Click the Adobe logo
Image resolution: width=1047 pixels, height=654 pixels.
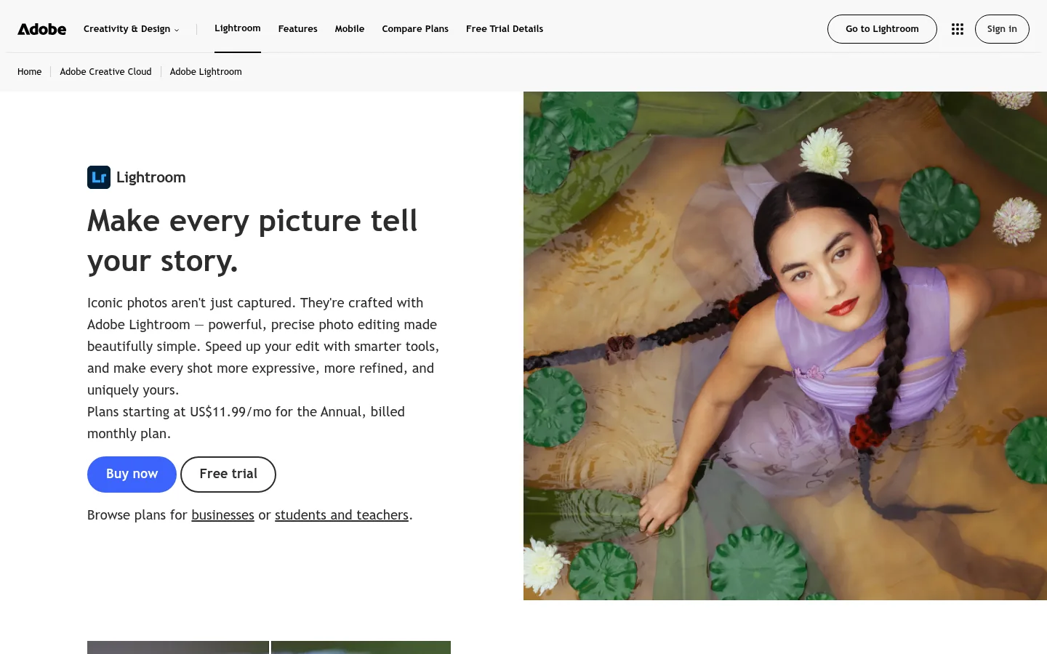coord(42,29)
